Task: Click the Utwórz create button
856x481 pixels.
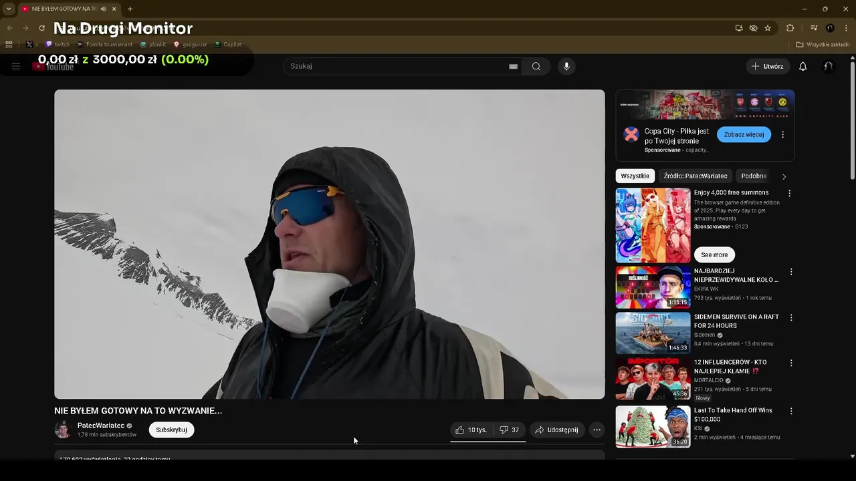Action: [x=768, y=66]
